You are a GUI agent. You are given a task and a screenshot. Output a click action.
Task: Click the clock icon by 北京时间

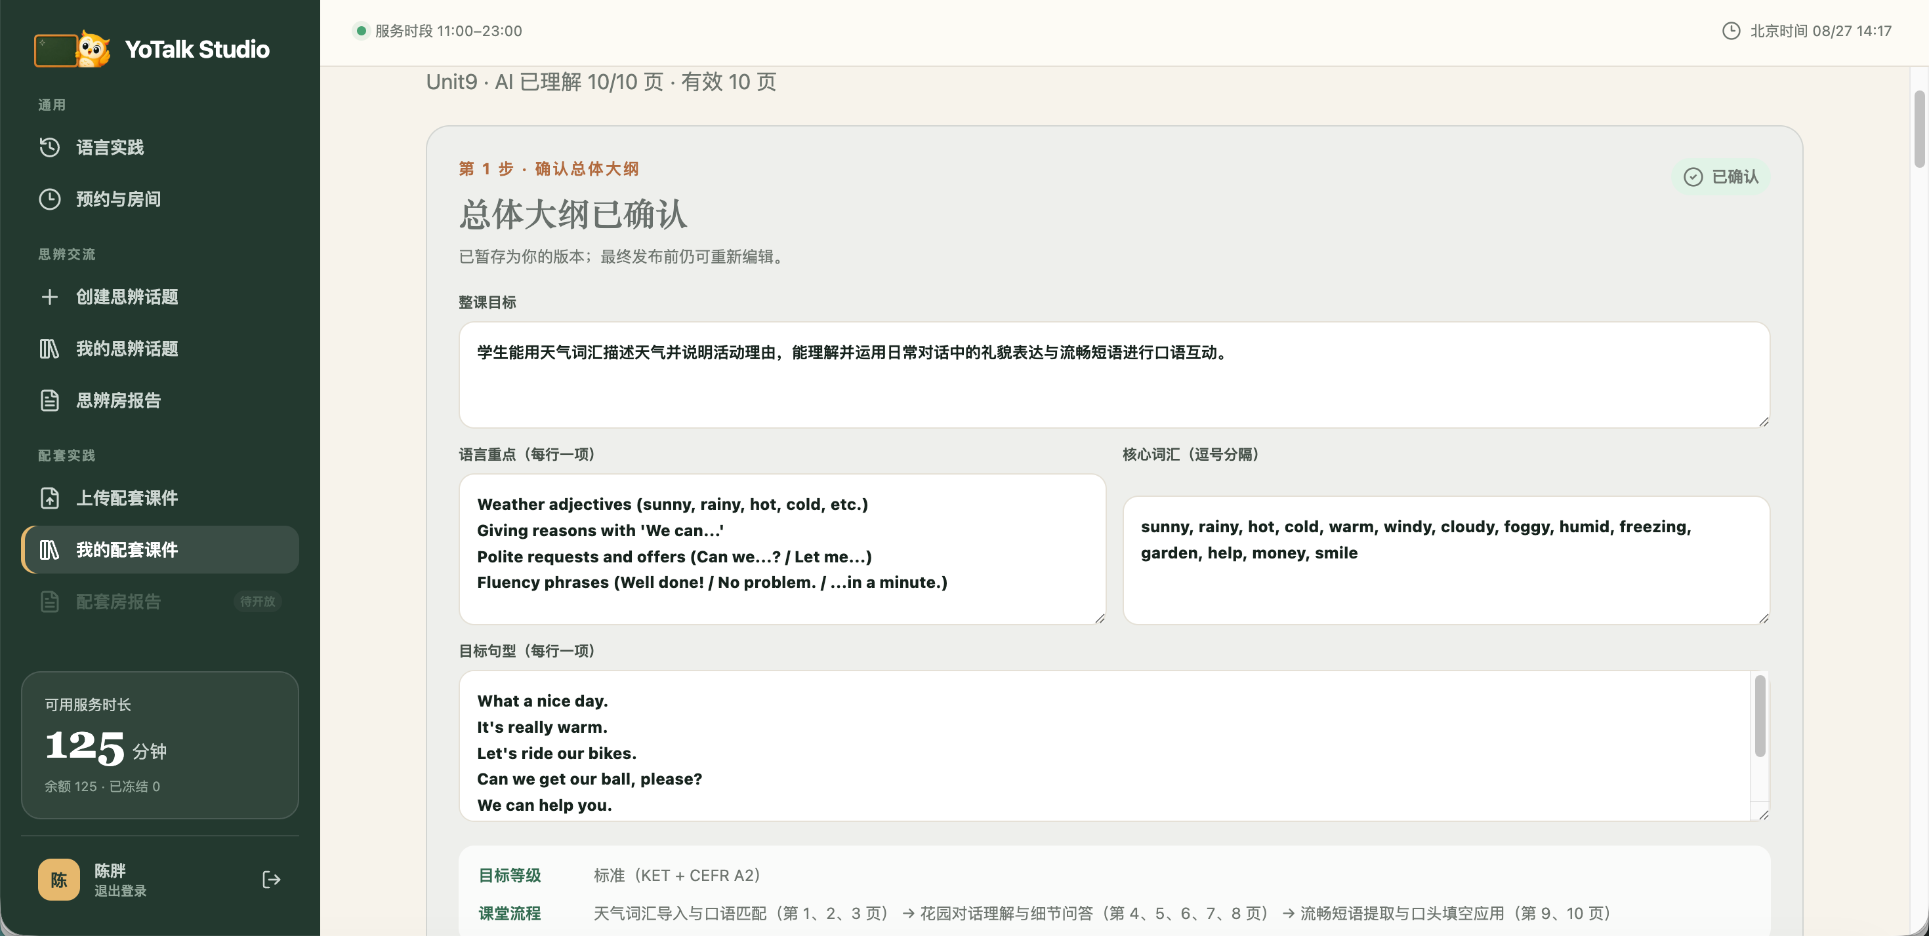(x=1731, y=31)
